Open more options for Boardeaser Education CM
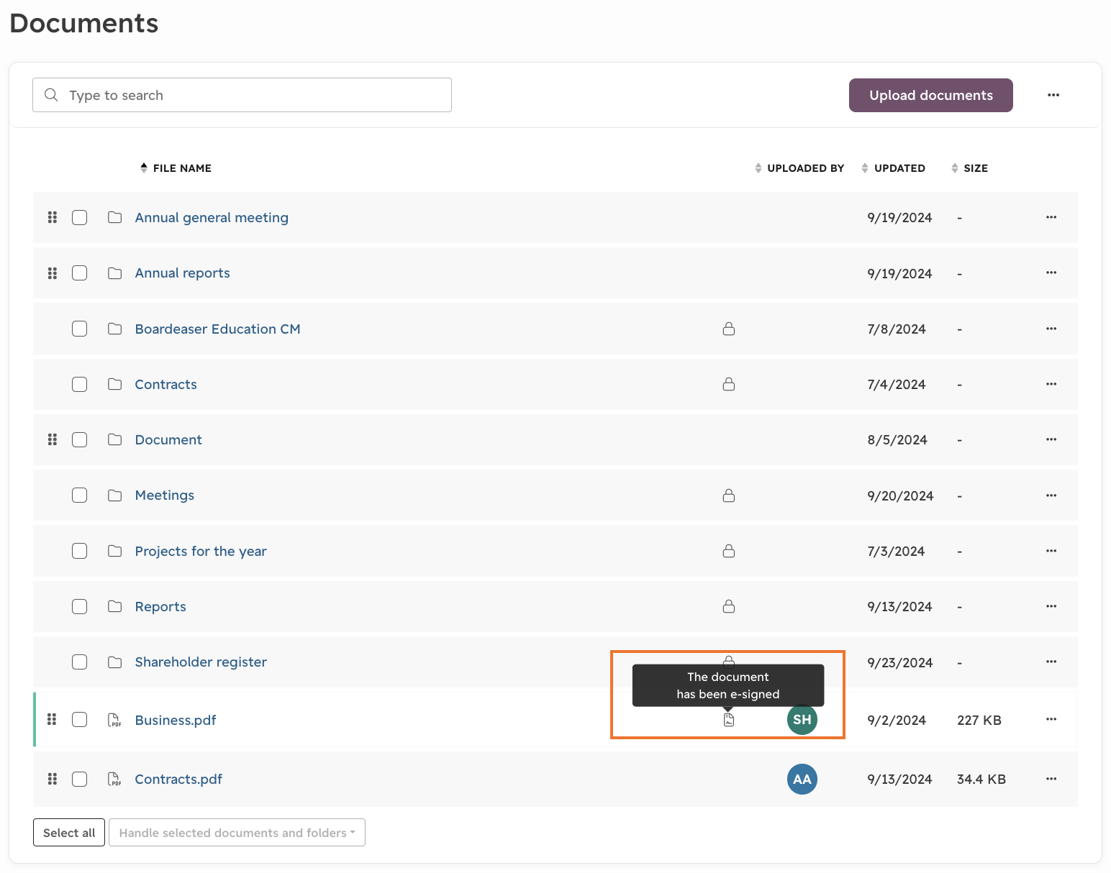The width and height of the screenshot is (1111, 873). [1051, 329]
